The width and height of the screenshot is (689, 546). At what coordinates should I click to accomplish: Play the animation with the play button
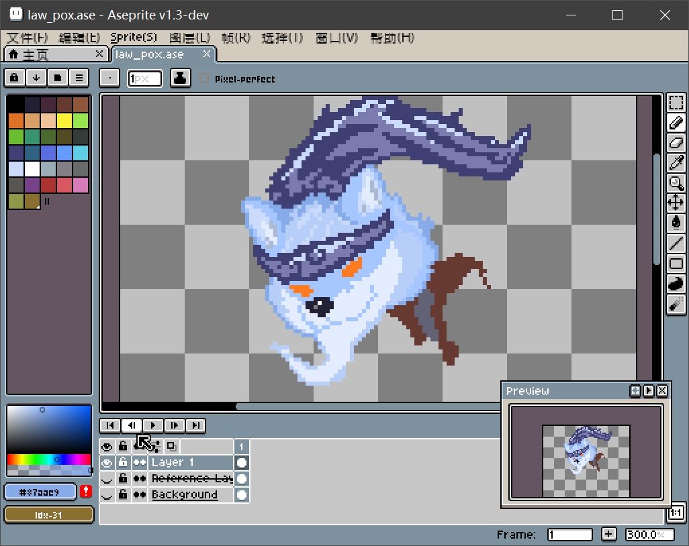[x=152, y=425]
